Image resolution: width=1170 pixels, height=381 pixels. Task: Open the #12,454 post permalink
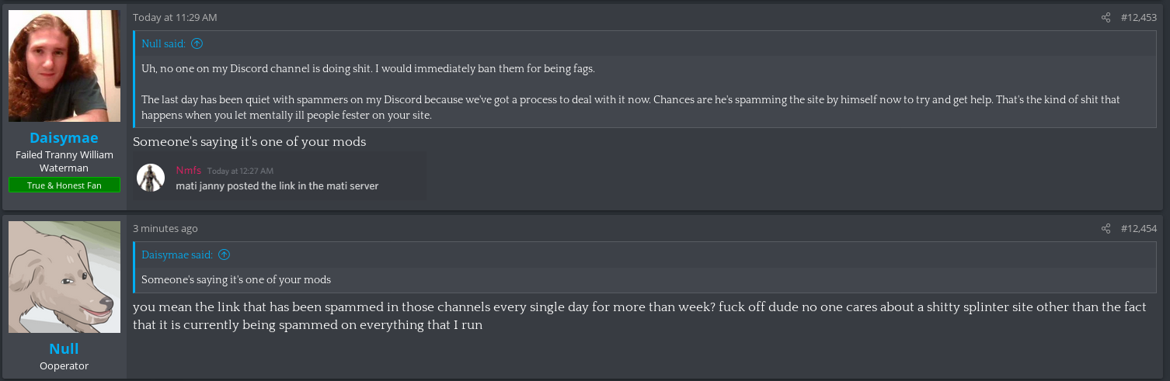pos(1139,228)
